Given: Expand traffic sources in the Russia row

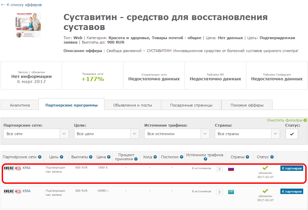Looking at the screenshot, I should pos(219,169).
